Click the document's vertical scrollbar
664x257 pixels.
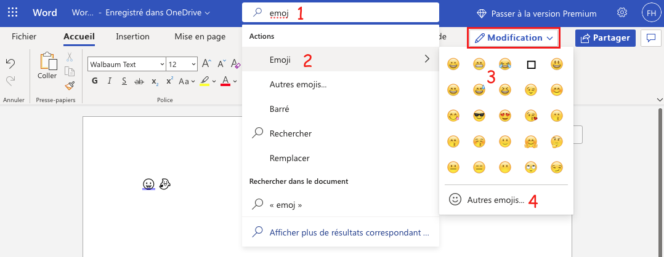pos(660,182)
